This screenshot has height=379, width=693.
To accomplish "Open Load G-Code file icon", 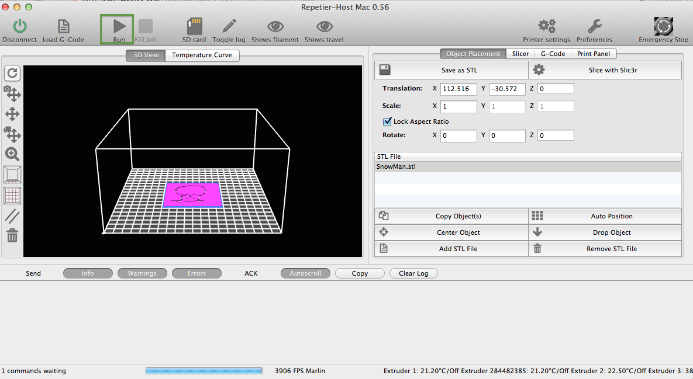I will tap(64, 26).
